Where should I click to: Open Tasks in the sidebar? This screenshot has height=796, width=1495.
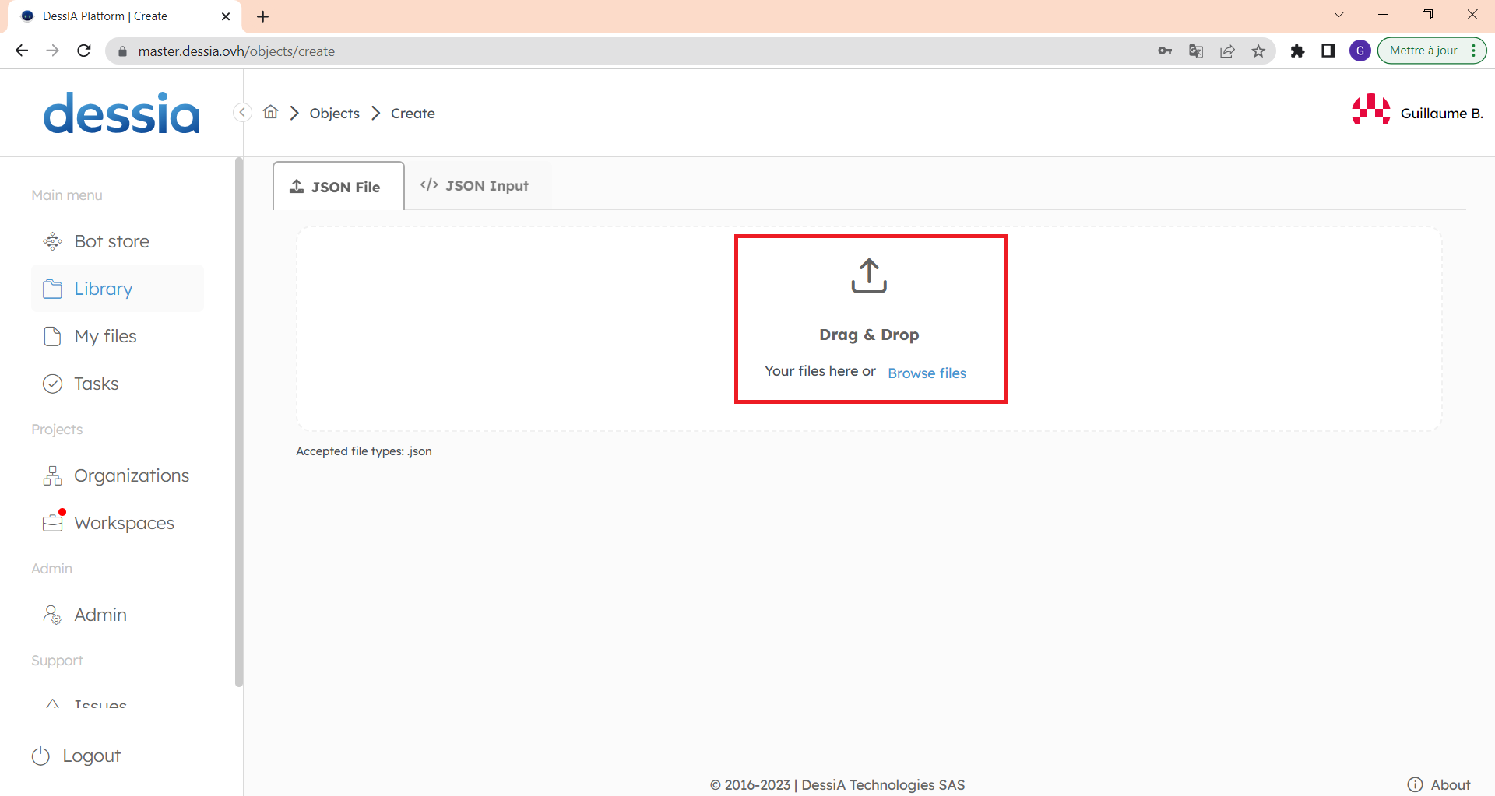(x=118, y=384)
